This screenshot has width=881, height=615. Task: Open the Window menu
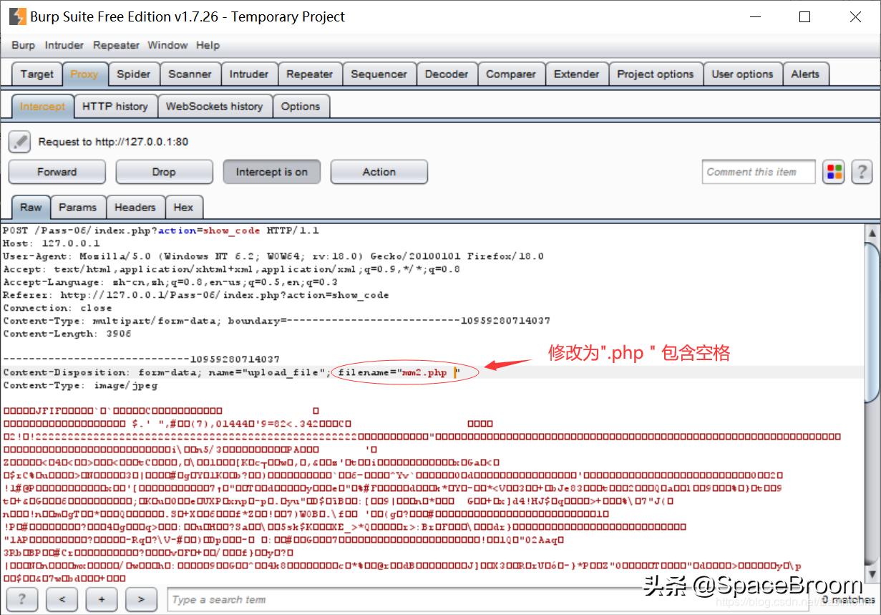pyautogui.click(x=167, y=45)
